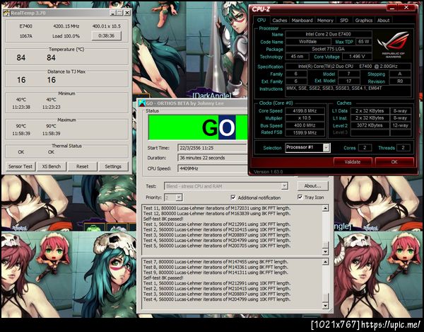This screenshot has height=332, width=424.
Task: Click the Core Voltage value 1.496 V
Action: (357, 57)
